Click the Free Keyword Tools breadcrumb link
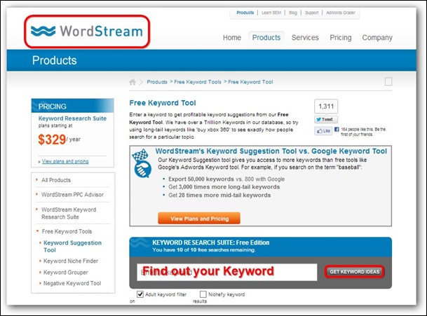Viewport: 427px width, 316px height. [198, 82]
